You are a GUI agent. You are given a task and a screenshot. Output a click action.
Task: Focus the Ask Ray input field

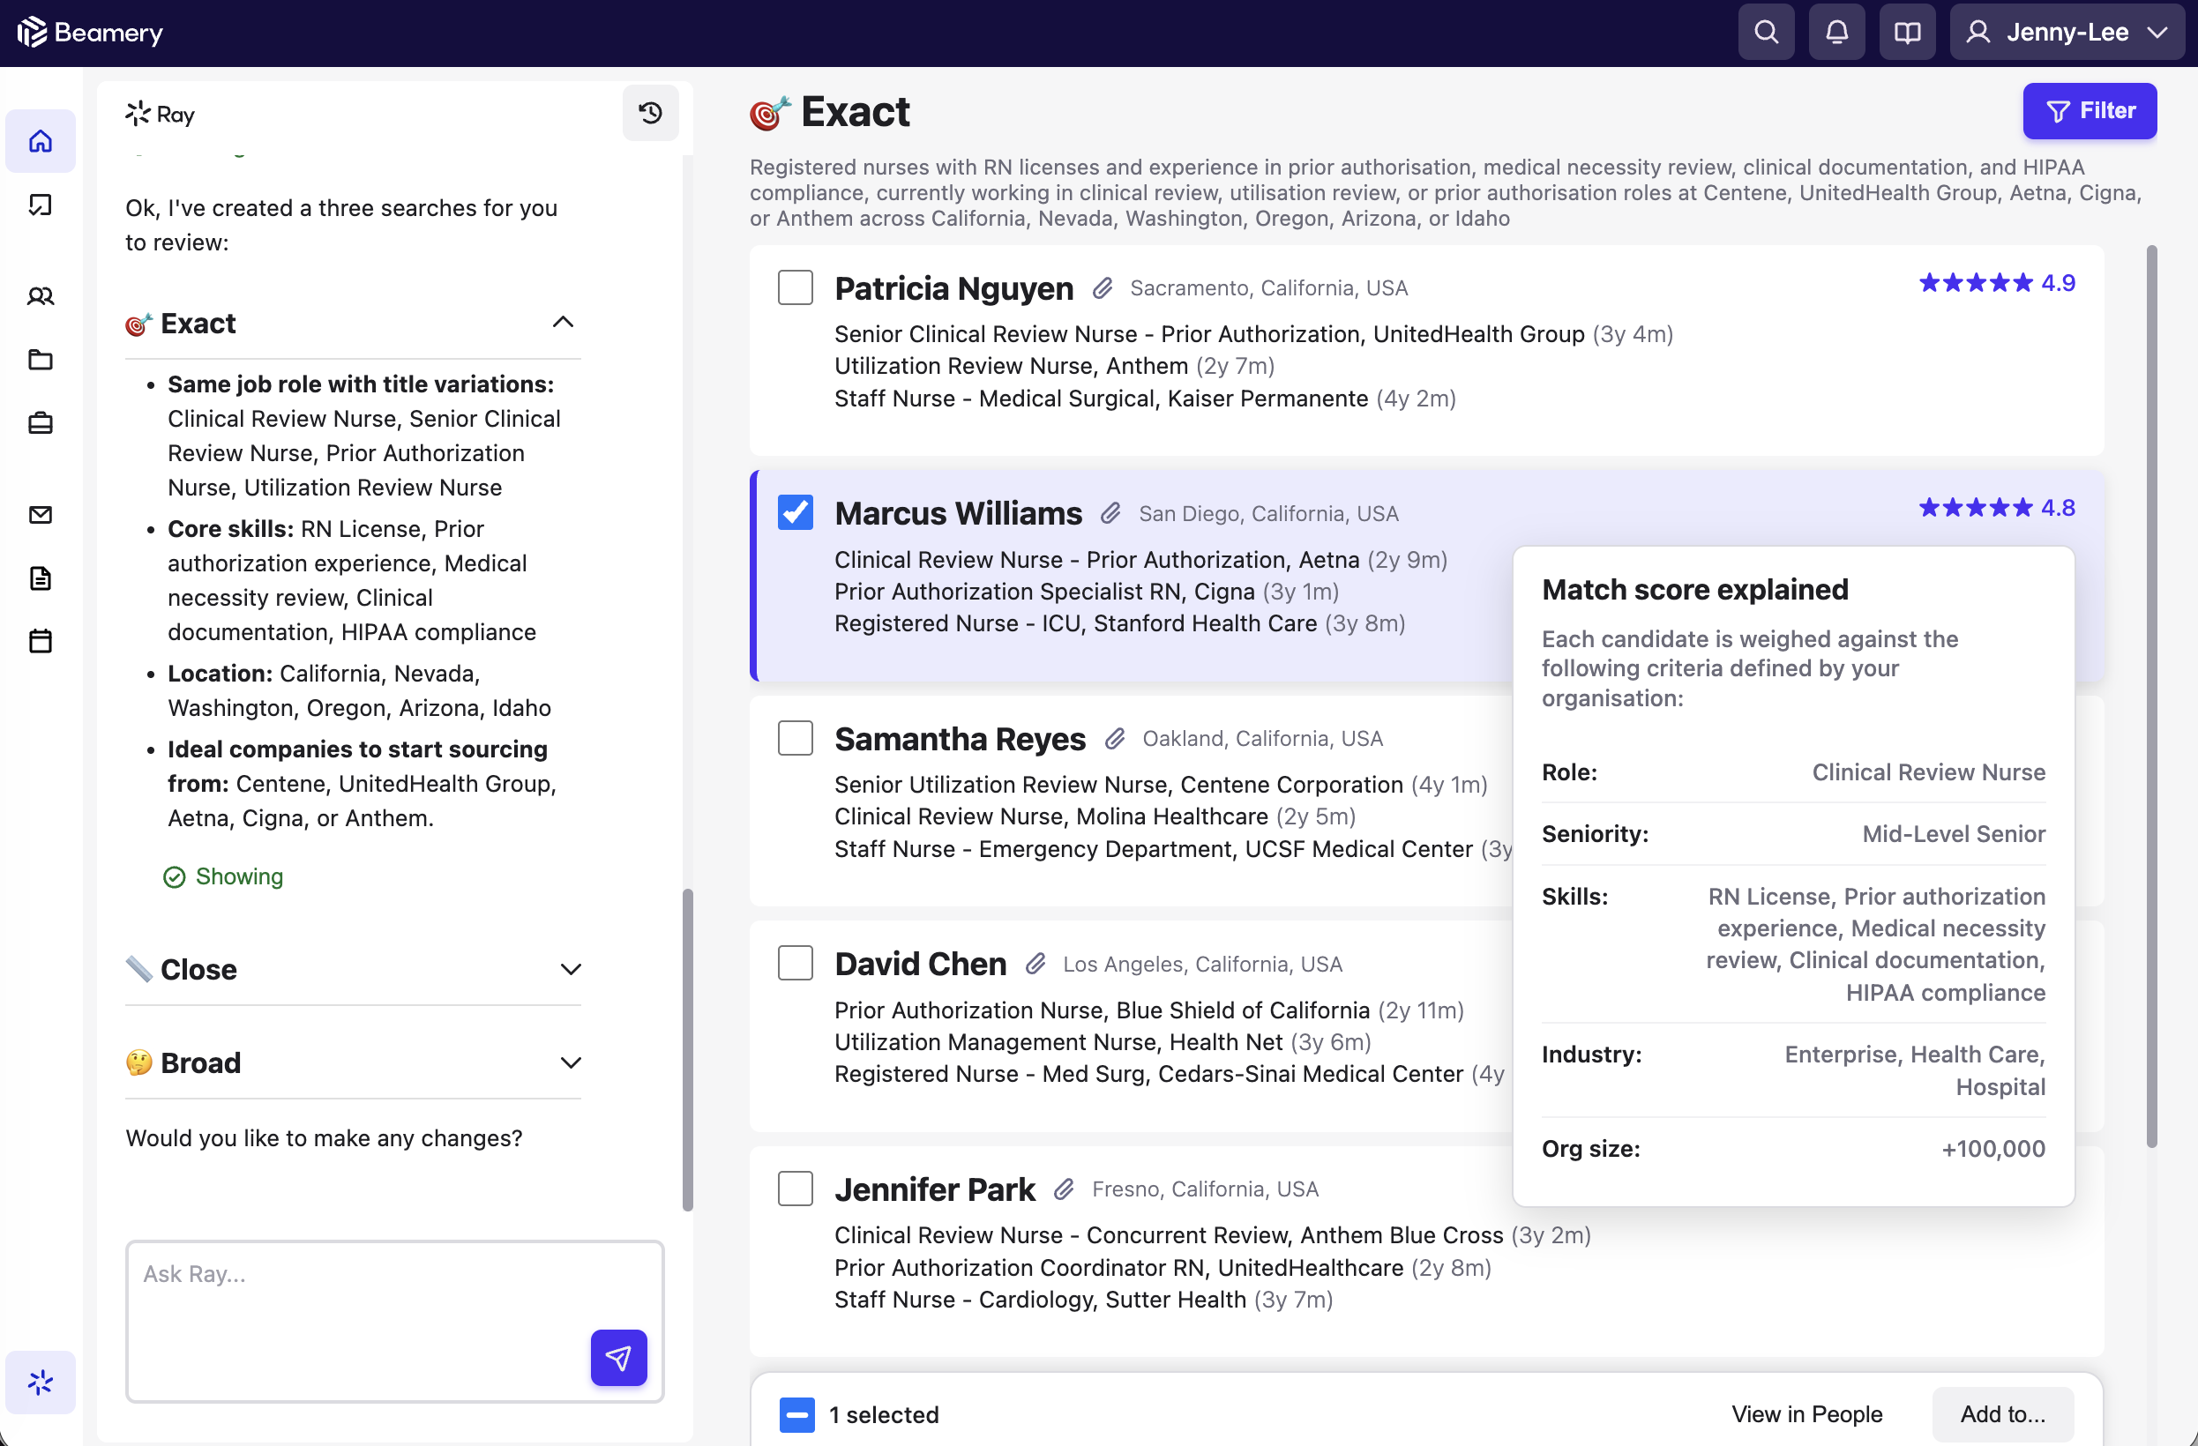click(395, 1321)
